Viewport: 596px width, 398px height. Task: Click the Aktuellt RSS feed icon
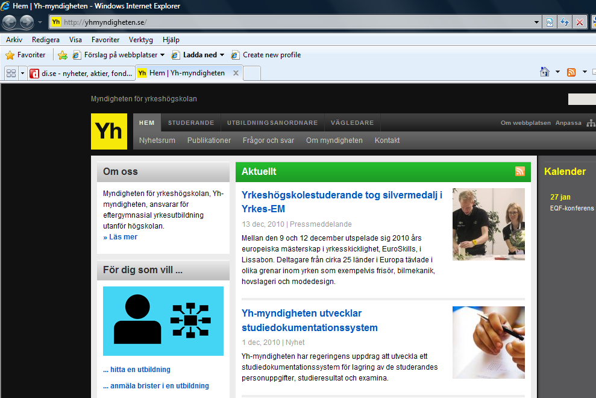[520, 171]
